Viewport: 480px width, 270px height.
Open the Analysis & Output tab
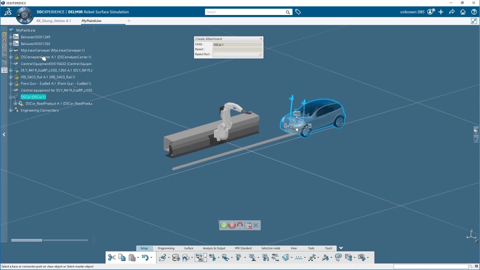click(x=214, y=248)
